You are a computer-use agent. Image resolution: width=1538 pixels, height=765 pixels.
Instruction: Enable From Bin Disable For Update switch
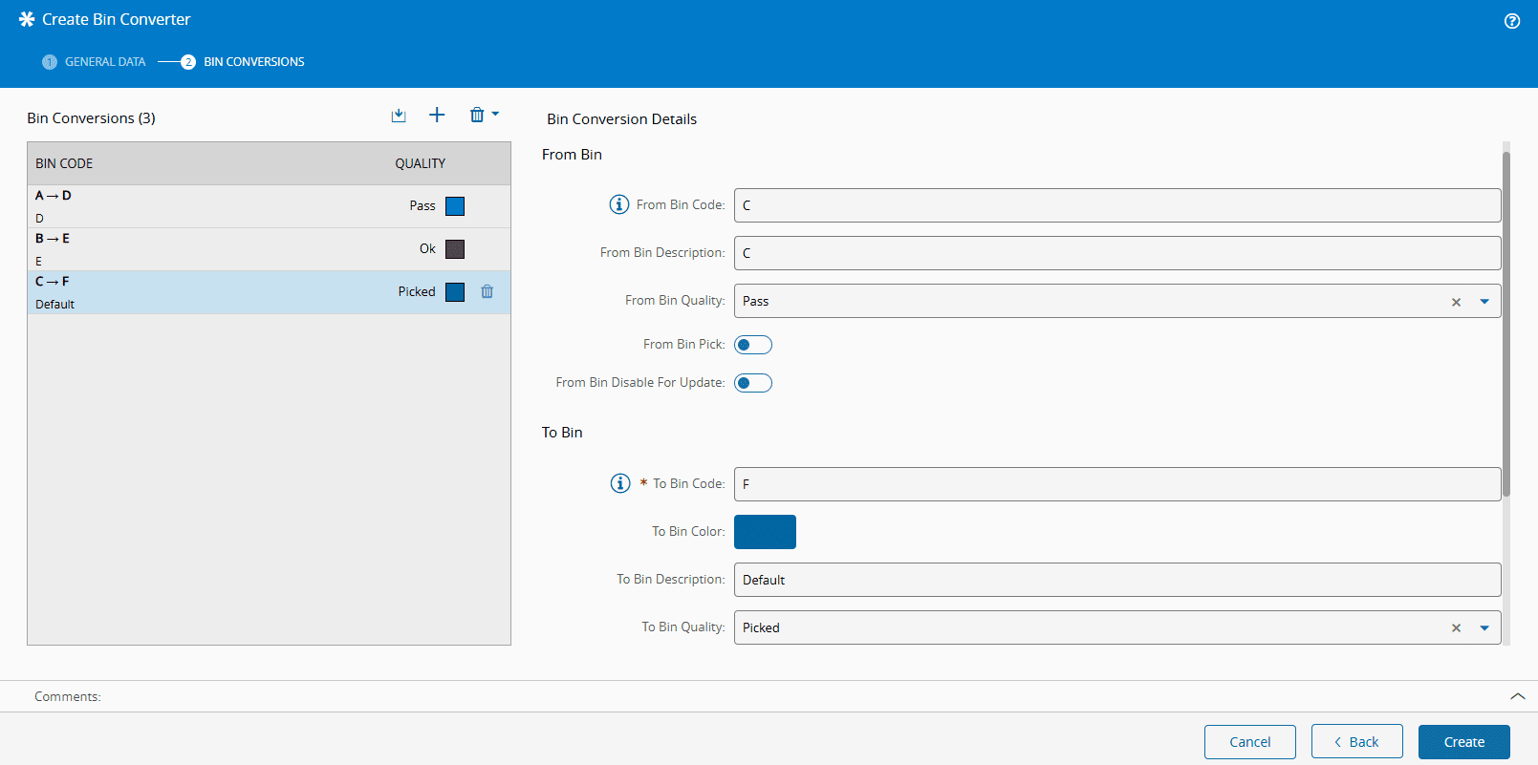point(753,383)
